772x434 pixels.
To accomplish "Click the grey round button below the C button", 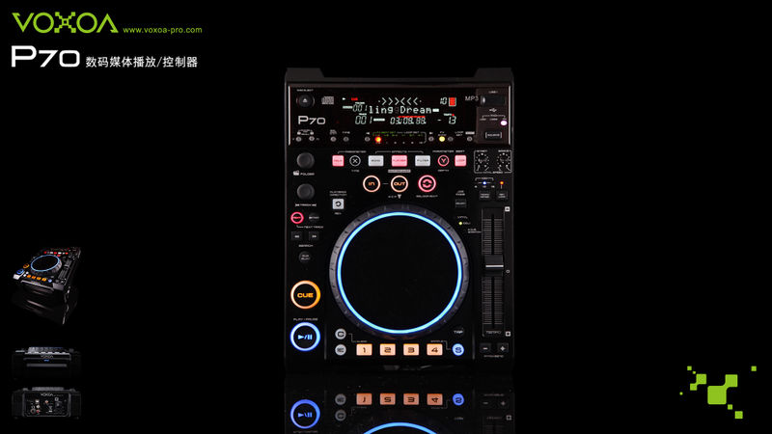I will point(341,350).
